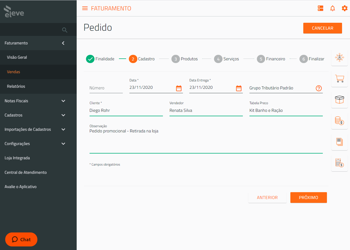The height and width of the screenshot is (250, 350).
Task: Jump to step 3 Produtos
Action: tap(184, 59)
